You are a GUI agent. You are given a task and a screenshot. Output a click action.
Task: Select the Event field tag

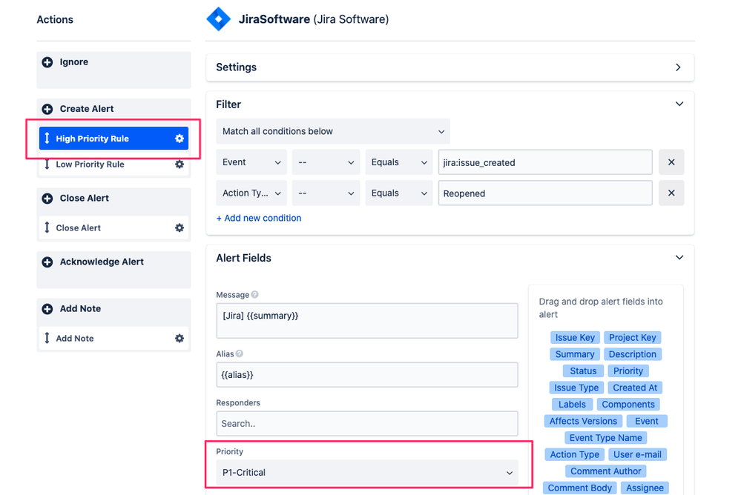coord(647,422)
